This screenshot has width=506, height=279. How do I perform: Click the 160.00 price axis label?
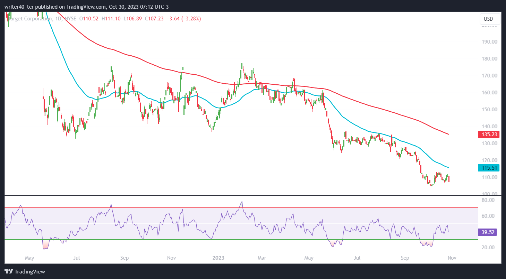[x=489, y=93]
